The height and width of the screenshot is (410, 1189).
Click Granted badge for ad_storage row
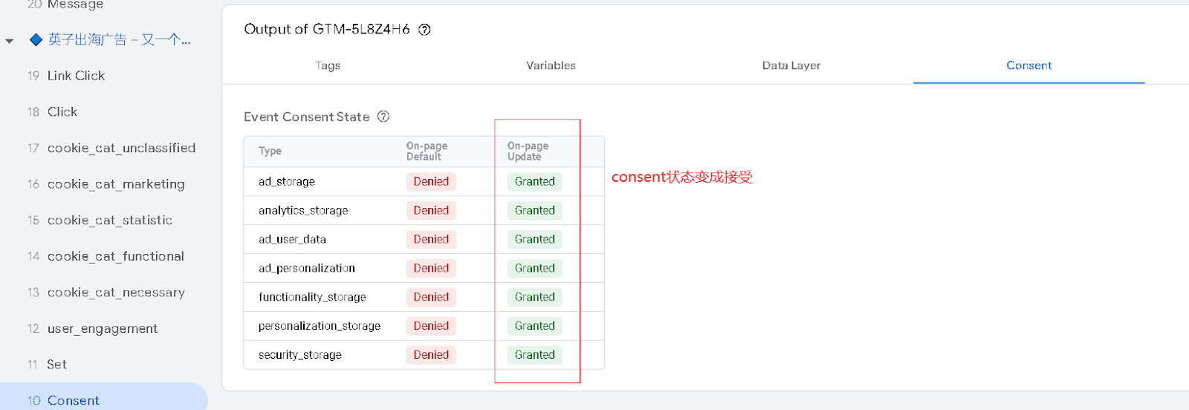coord(534,182)
